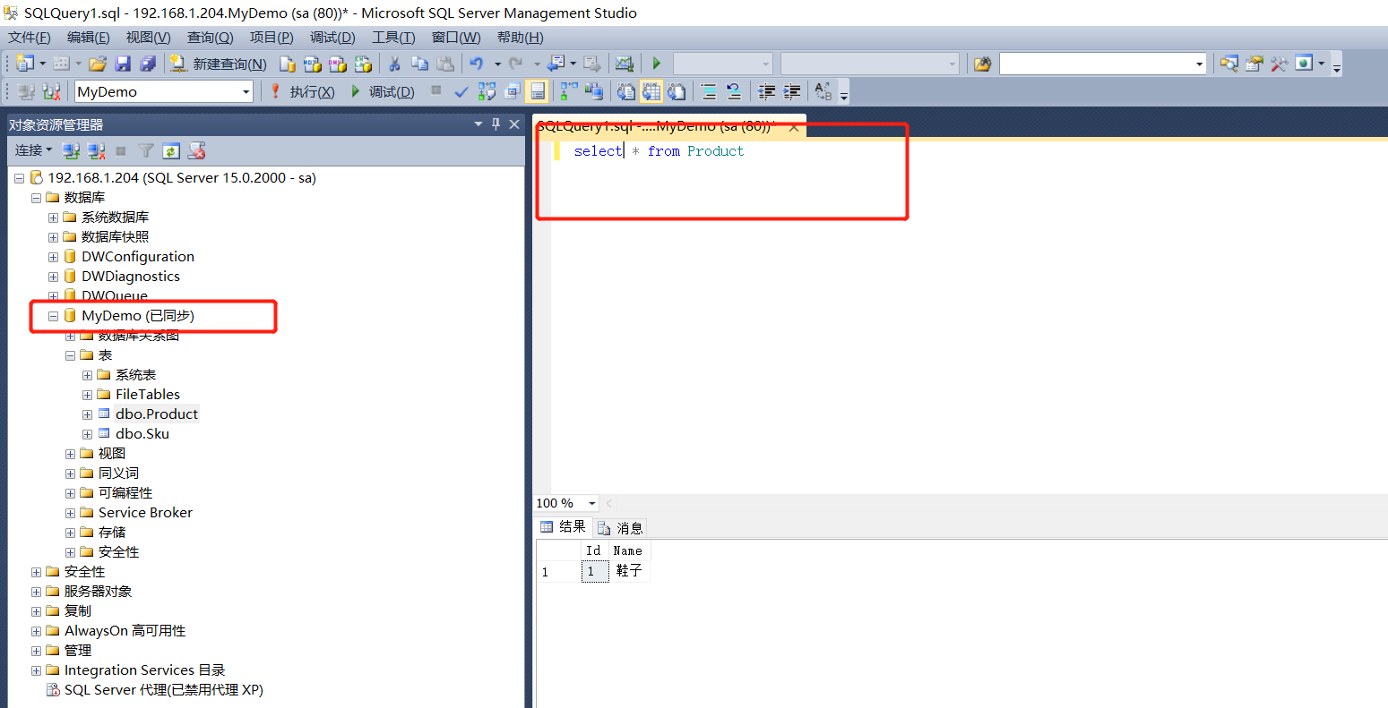
Task: Expand the dbo.Sku table node
Action: tap(87, 434)
